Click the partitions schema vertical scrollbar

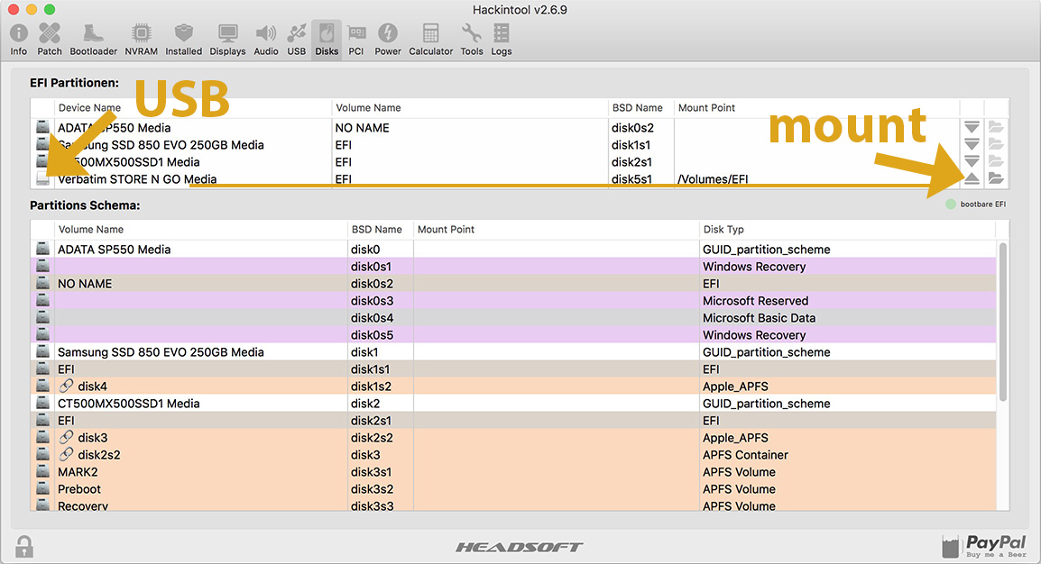tap(1002, 322)
